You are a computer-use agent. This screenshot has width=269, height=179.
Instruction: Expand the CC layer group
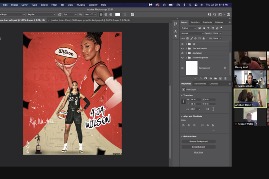(187, 44)
